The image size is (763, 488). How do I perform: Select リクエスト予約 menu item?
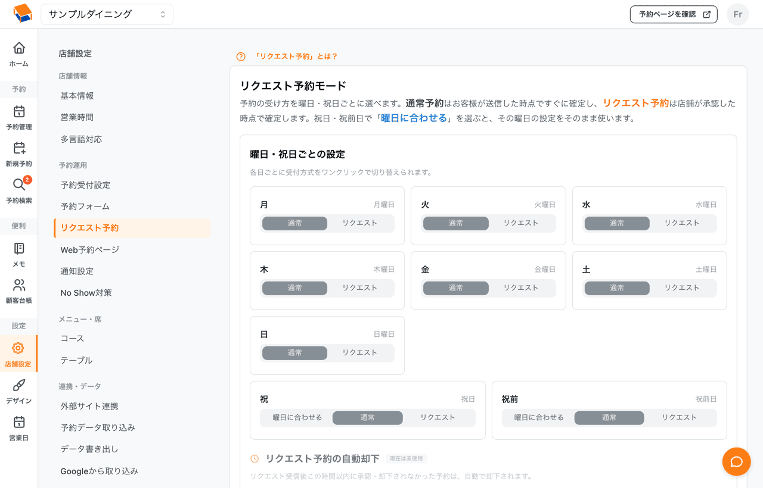pos(132,228)
